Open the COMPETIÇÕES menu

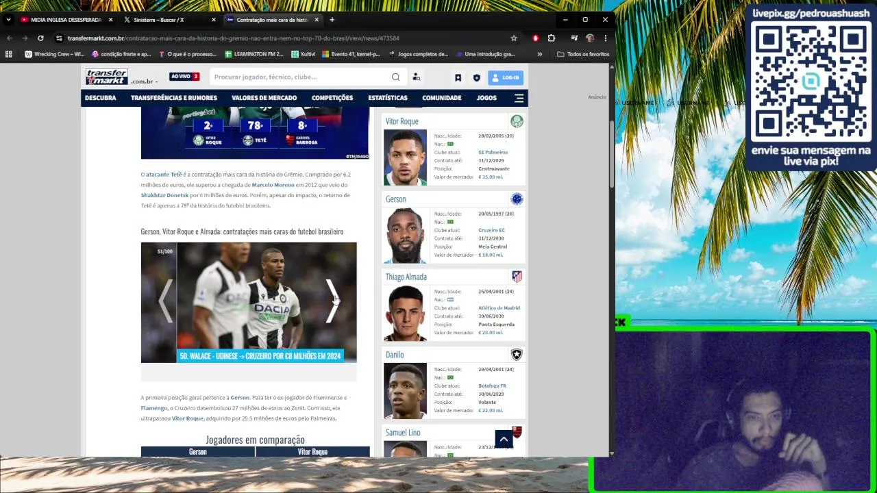point(332,98)
